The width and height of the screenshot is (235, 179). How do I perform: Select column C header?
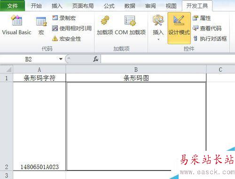click(x=220, y=70)
